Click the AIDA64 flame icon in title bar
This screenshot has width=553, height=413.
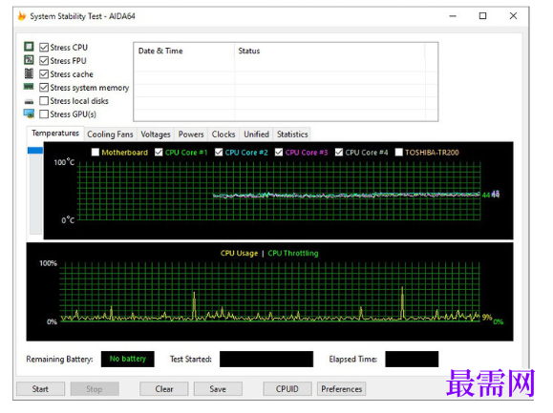[22, 16]
